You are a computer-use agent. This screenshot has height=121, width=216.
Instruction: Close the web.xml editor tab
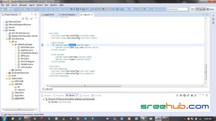point(92,14)
